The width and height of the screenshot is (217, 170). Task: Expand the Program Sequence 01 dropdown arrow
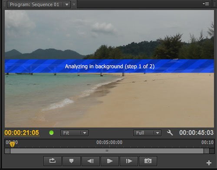[x=67, y=4]
